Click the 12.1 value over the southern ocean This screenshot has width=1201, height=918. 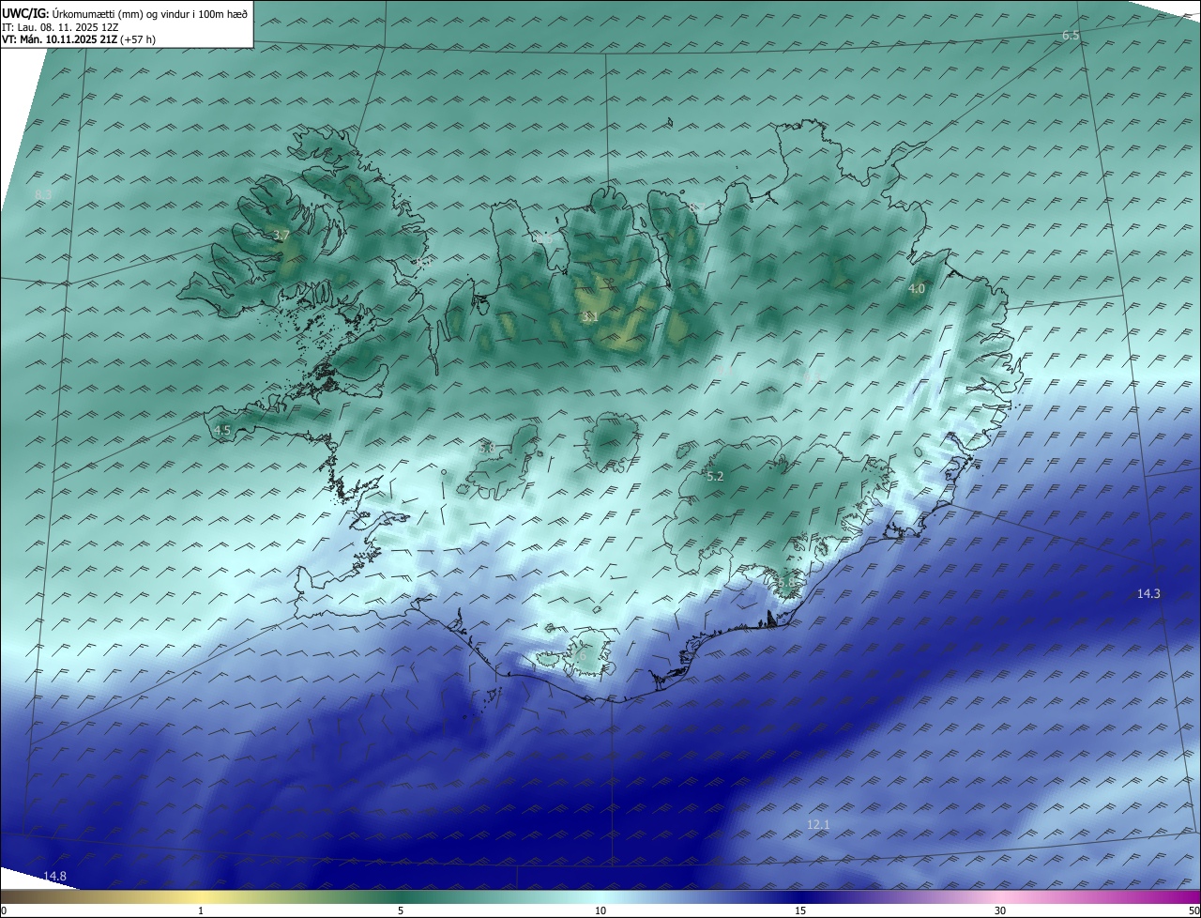point(818,824)
